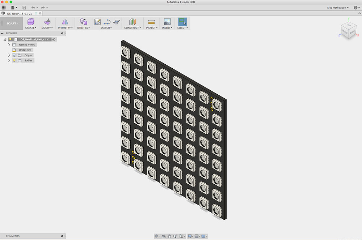362x240 pixels.
Task: Toggle the Bodies folder light bulb
Action: coord(14,60)
